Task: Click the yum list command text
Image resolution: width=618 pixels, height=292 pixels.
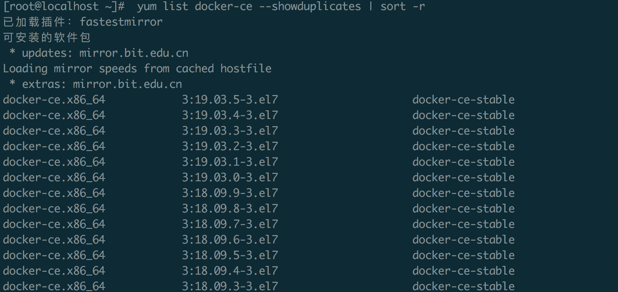Action: click(281, 6)
